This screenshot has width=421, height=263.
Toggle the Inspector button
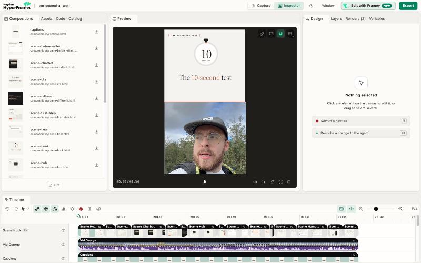pyautogui.click(x=289, y=6)
